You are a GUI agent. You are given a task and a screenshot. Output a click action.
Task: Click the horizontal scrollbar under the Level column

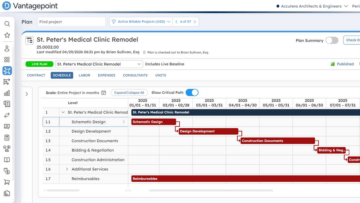63,191
